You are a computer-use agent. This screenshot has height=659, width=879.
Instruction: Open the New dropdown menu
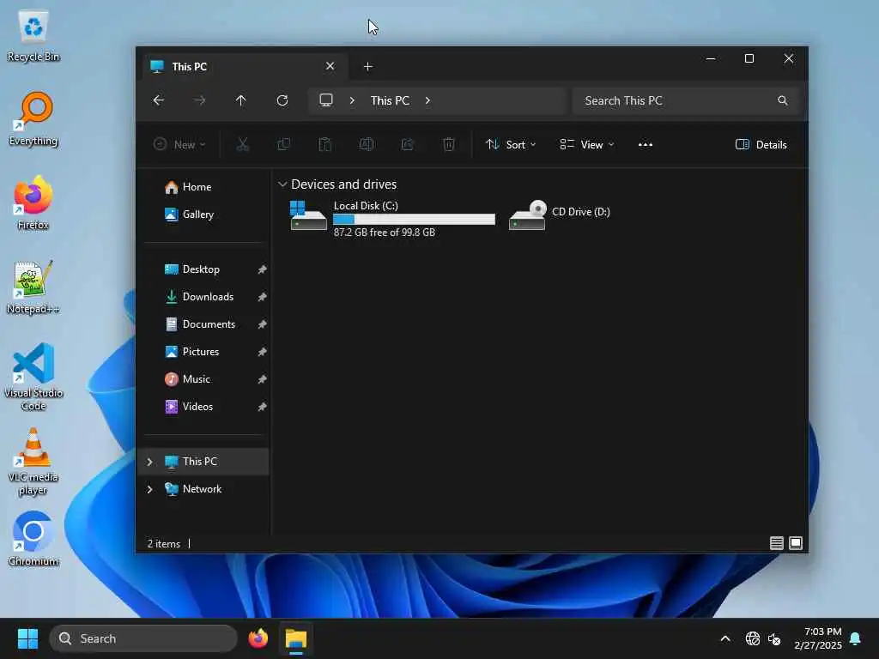click(179, 144)
